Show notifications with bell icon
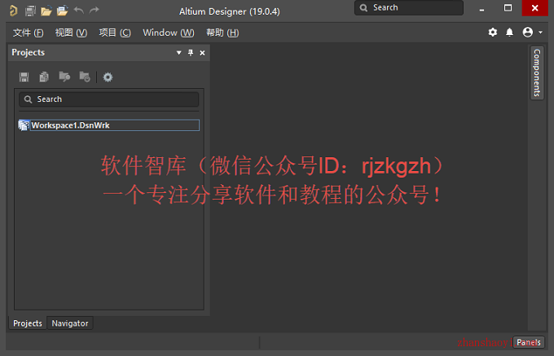The image size is (554, 356). (x=509, y=33)
